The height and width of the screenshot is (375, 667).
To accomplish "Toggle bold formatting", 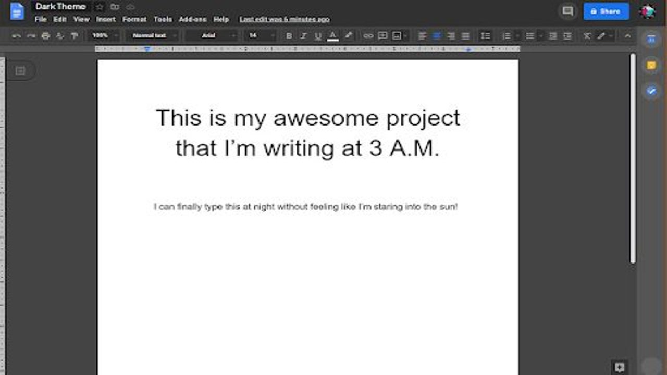I will pyautogui.click(x=289, y=36).
